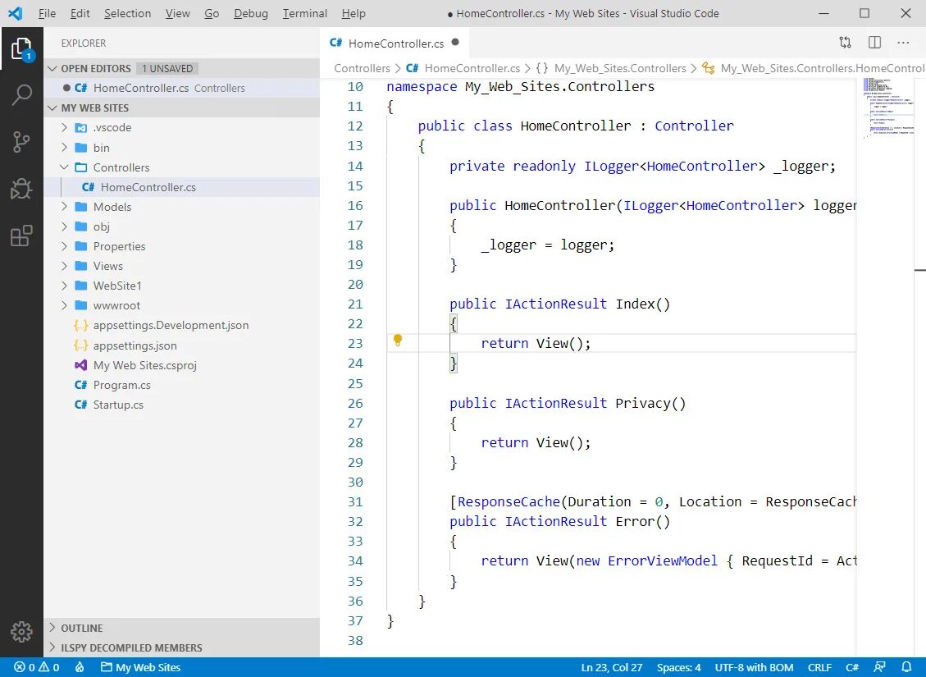This screenshot has width=926, height=677.
Task: Open the Search view icon
Action: [21, 94]
